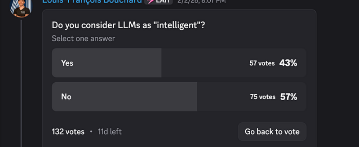This screenshot has width=359, height=147.
Task: Select the Yes poll answer
Action: tap(68, 63)
